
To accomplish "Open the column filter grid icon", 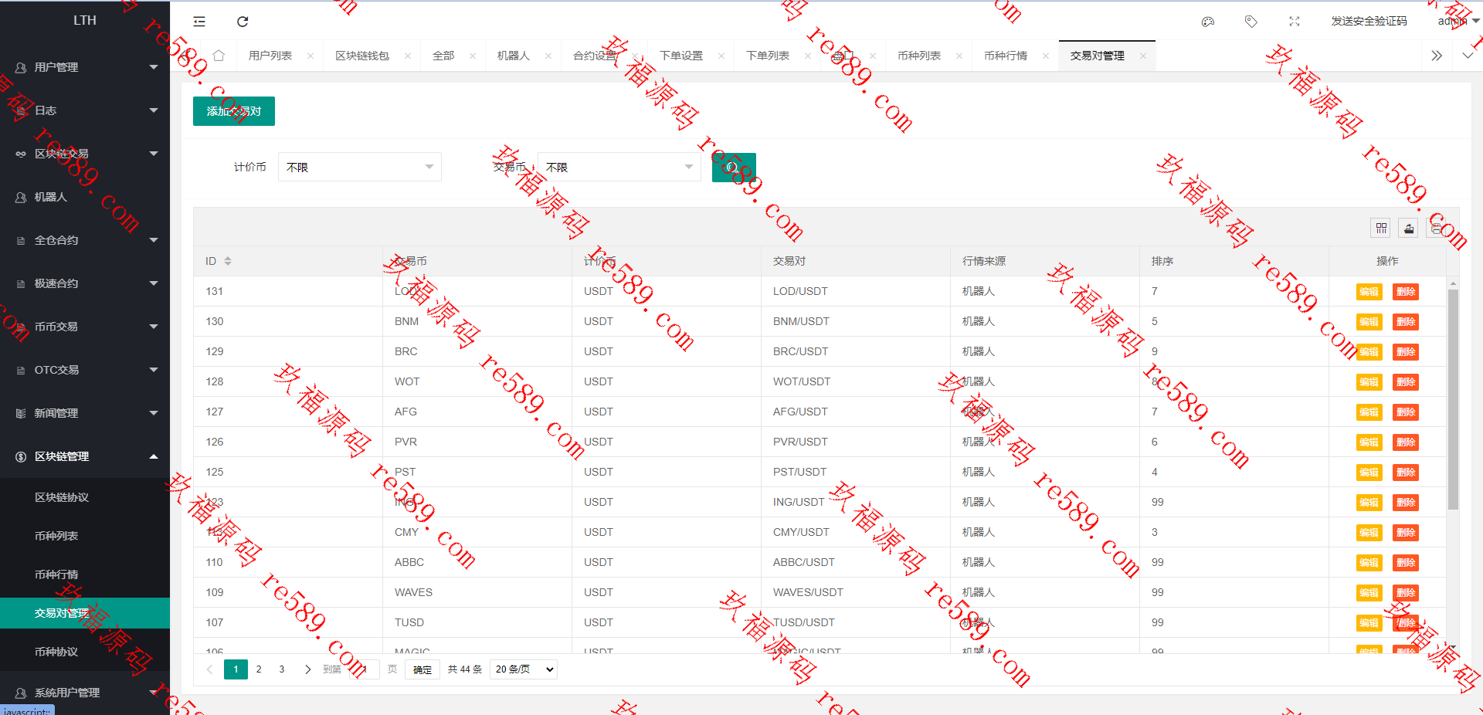I will [1381, 228].
